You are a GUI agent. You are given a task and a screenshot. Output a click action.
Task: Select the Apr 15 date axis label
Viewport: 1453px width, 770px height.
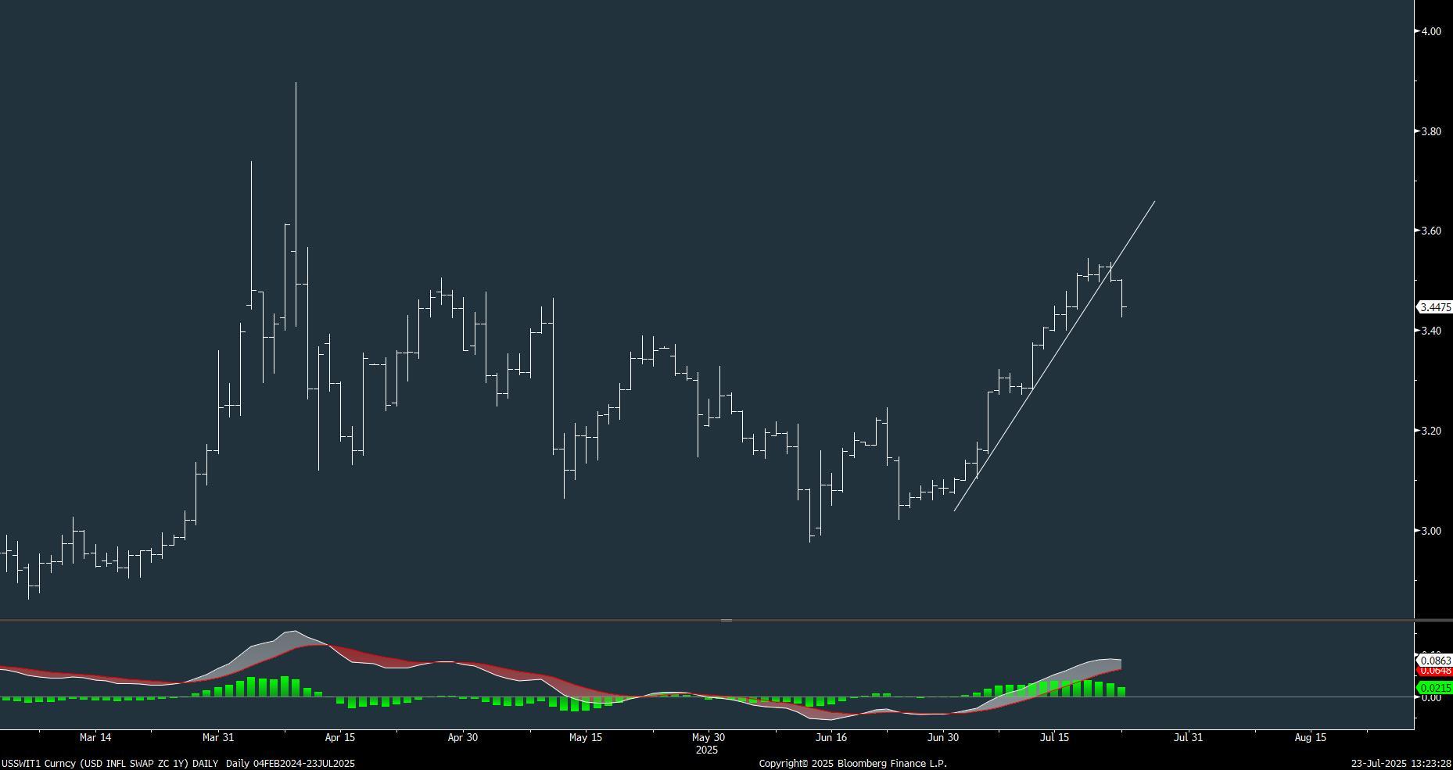(340, 737)
